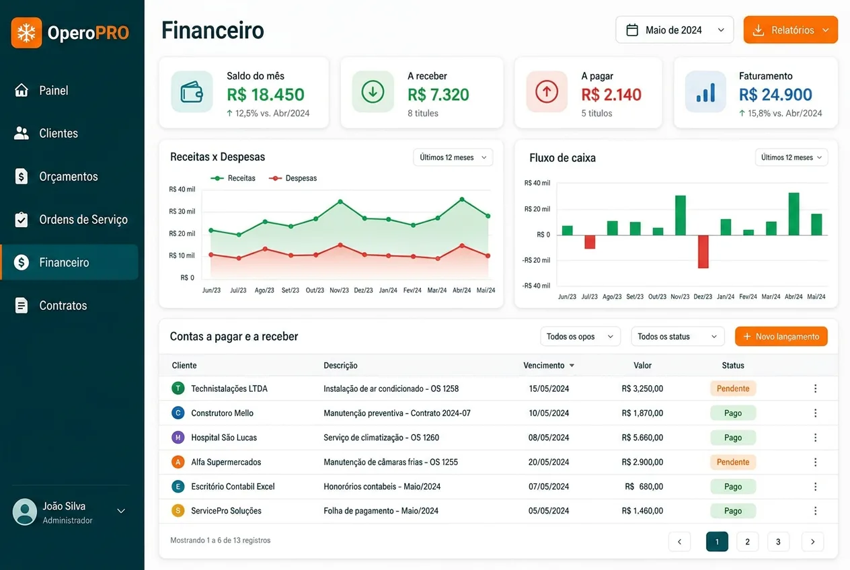Screen dimensions: 850x570
Task: Open row actions for ServicePro Soluções
Action: 816,511
